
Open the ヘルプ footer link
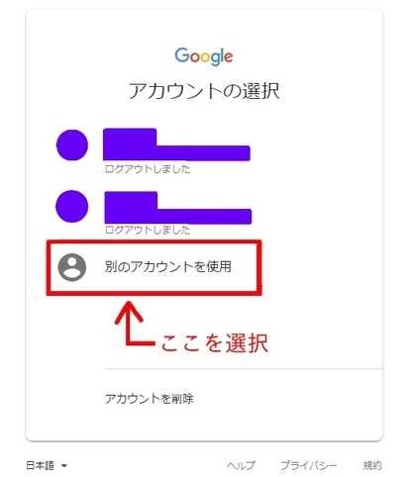pyautogui.click(x=241, y=465)
